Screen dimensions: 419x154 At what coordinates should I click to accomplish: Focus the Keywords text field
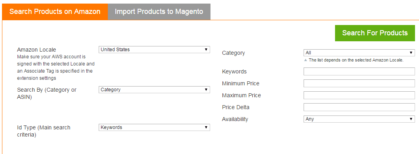pos(359,71)
